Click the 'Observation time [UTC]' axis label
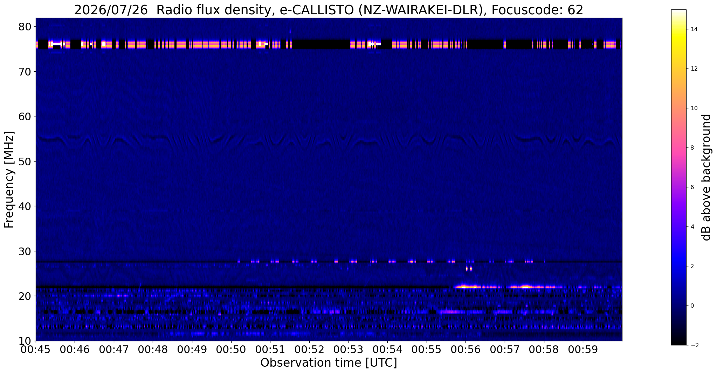The height and width of the screenshot is (373, 717). click(x=329, y=363)
